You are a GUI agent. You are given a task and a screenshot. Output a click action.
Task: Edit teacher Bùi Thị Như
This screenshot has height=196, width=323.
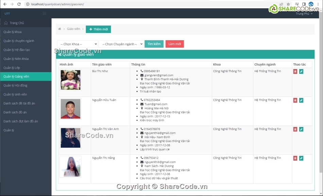click(x=301, y=71)
